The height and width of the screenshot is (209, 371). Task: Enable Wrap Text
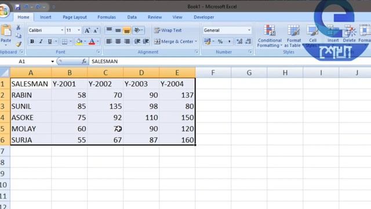(x=168, y=30)
